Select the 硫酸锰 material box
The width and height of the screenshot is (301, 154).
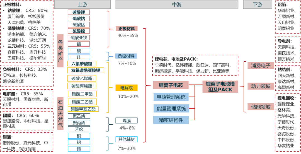[x=79, y=25]
